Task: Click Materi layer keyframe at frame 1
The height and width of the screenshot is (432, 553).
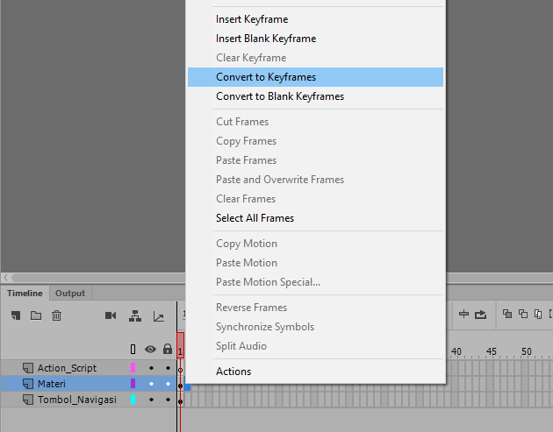Action: point(180,386)
